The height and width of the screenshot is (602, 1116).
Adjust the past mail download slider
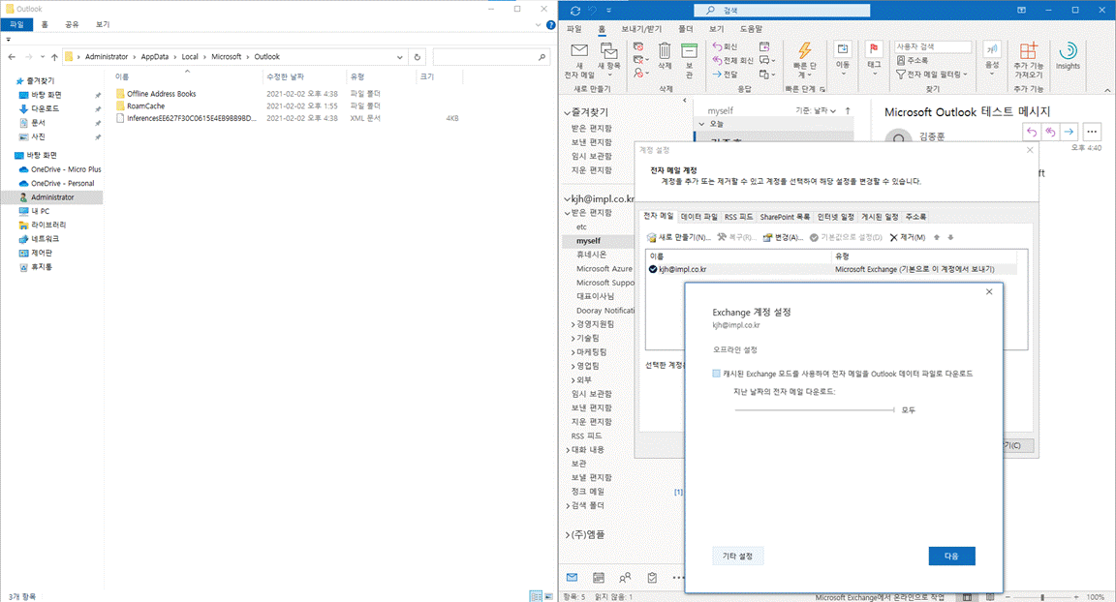click(814, 410)
